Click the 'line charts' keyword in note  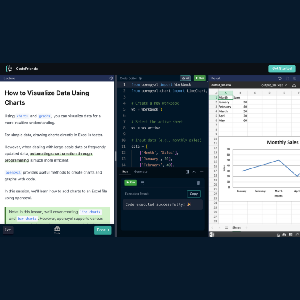(x=90, y=212)
